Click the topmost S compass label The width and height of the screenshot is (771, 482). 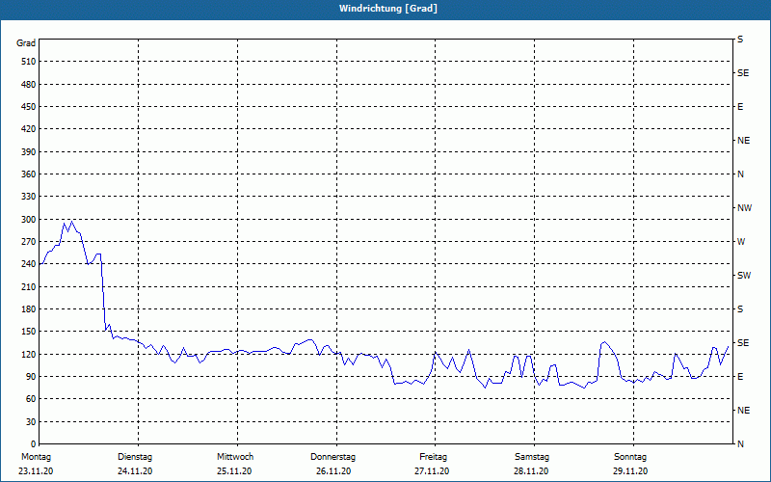(x=740, y=40)
